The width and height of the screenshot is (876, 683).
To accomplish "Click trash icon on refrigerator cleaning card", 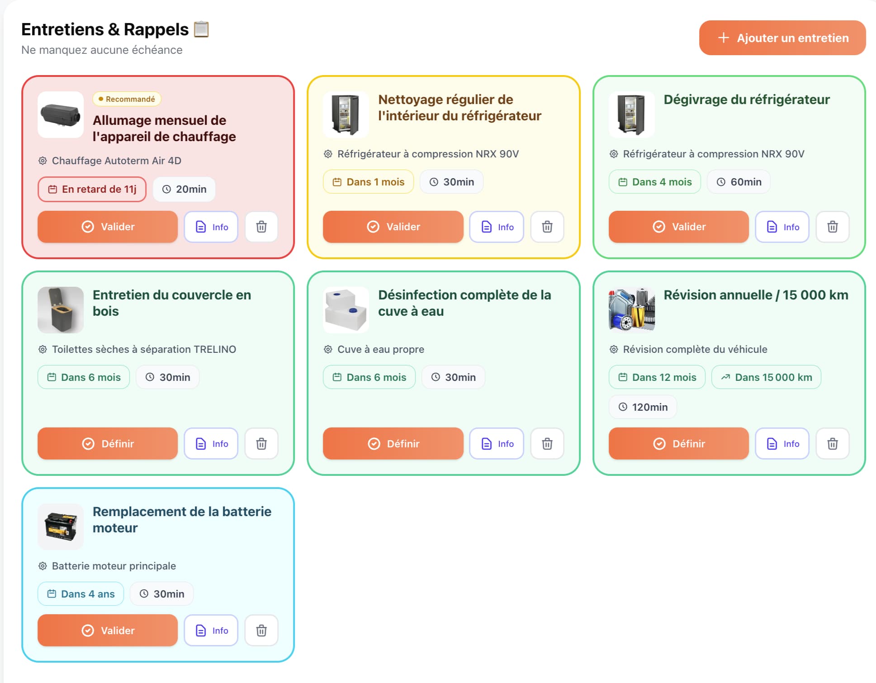I will [x=547, y=227].
